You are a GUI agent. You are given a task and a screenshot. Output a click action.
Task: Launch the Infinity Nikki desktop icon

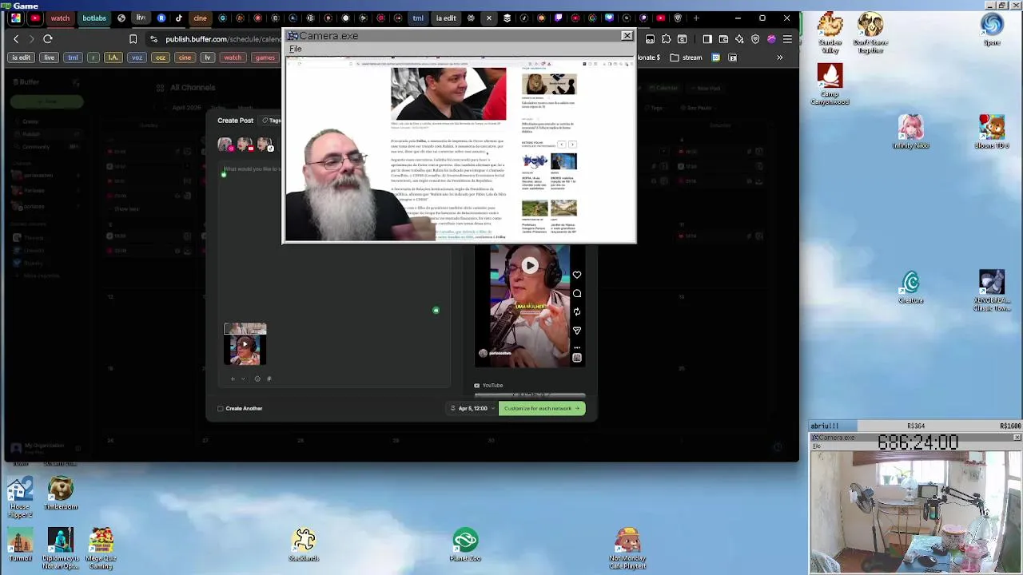[910, 132]
